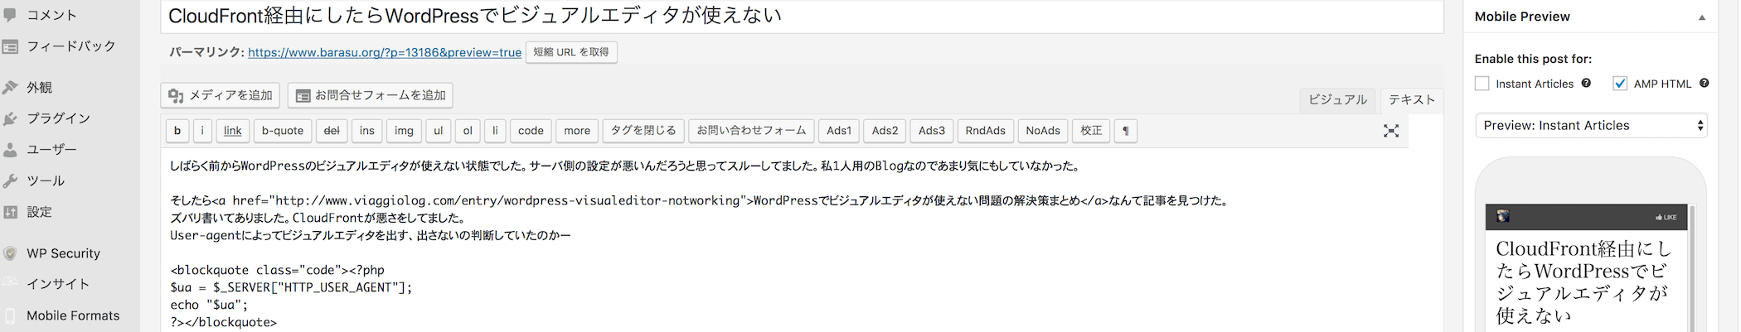The width and height of the screenshot is (1741, 332).
Task: Click the プラグイン plugin icon
Action: pyautogui.click(x=10, y=118)
